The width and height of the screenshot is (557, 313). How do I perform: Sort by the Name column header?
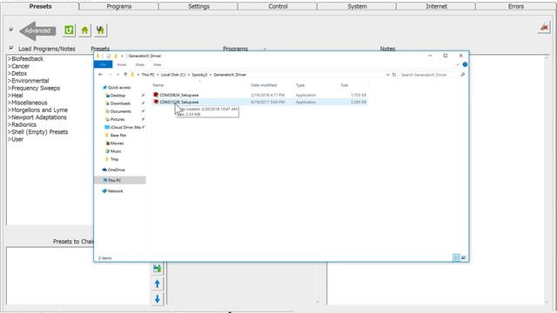click(158, 85)
